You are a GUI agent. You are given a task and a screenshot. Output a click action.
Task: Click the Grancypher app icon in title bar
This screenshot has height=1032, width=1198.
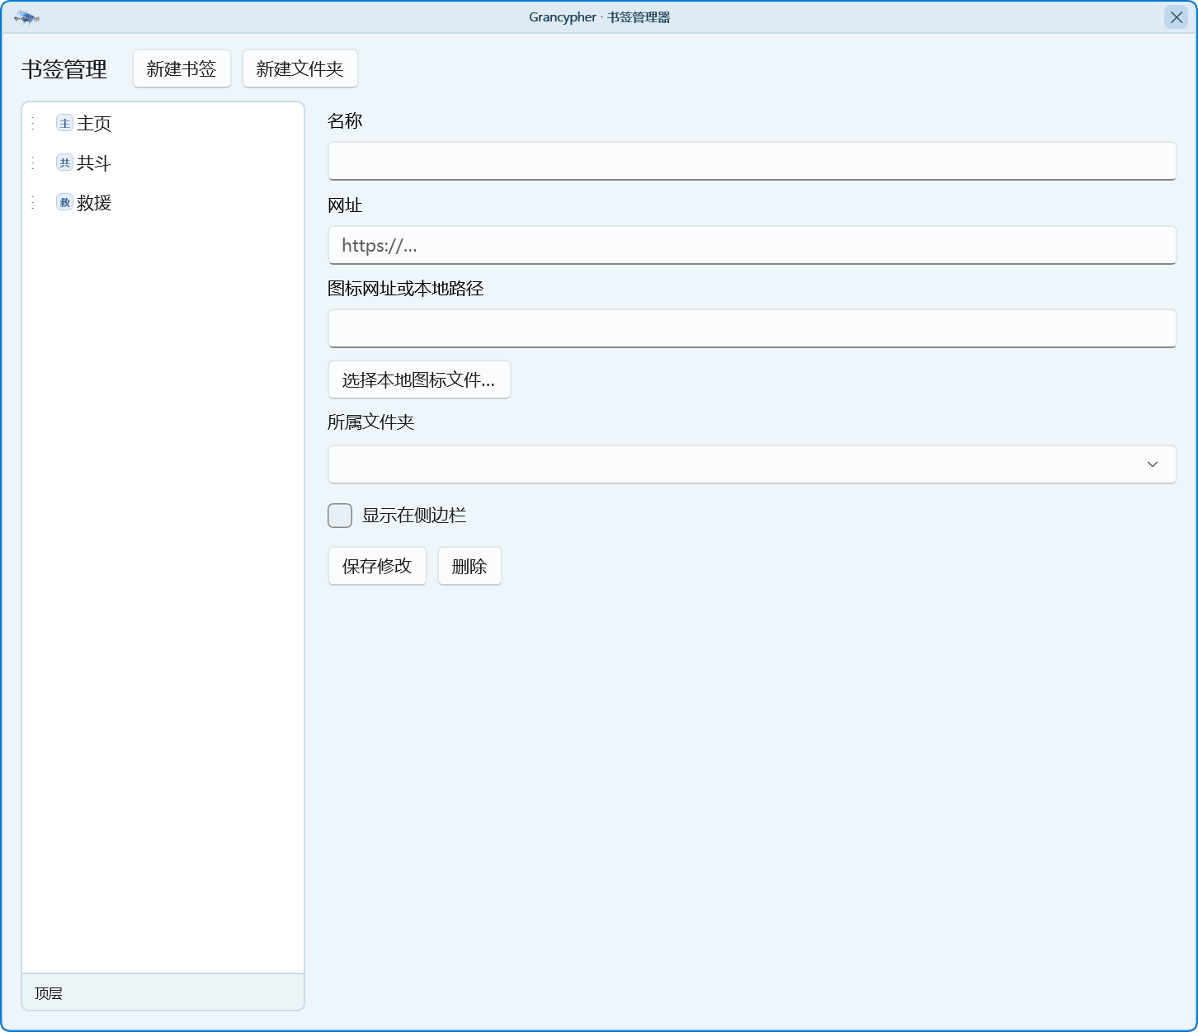click(27, 17)
